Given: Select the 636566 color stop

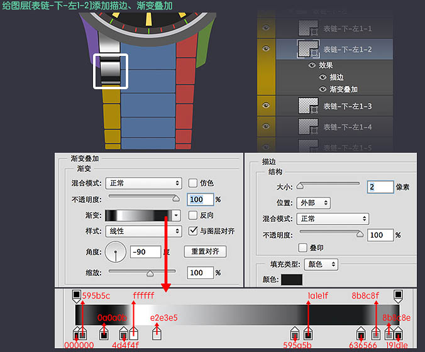Looking at the screenshot, I should click(361, 334).
